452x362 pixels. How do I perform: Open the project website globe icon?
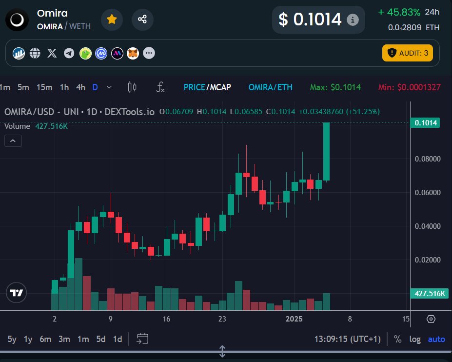coord(35,53)
